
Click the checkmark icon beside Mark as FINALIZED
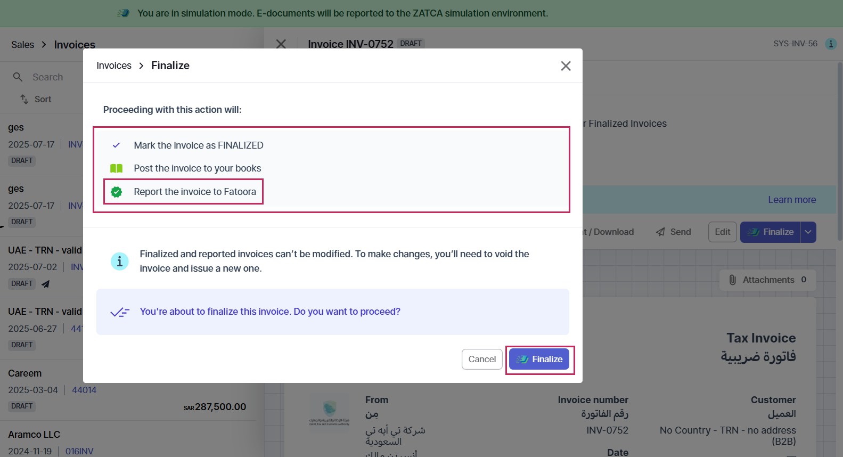pos(116,145)
